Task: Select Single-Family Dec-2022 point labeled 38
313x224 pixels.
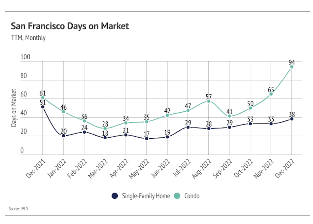Action: pyautogui.click(x=292, y=119)
